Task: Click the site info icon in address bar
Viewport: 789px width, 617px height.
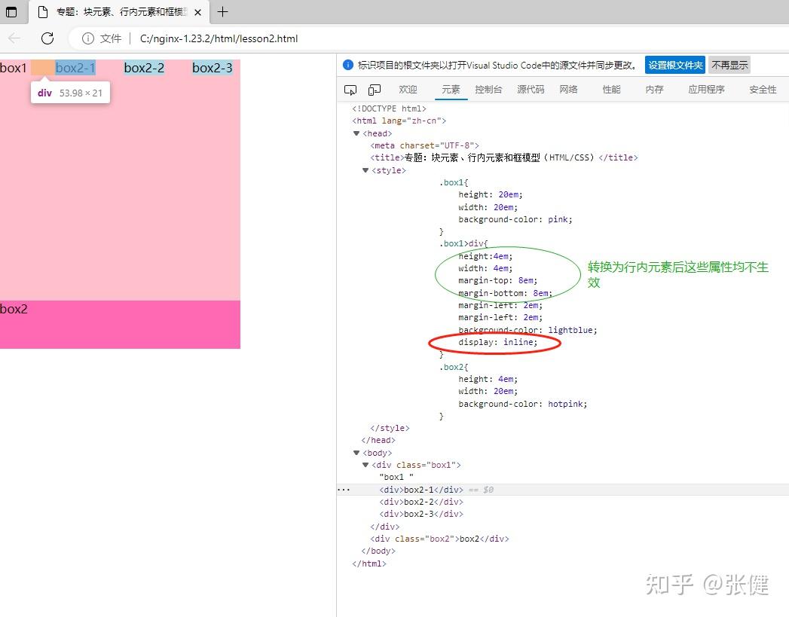Action: pos(87,38)
